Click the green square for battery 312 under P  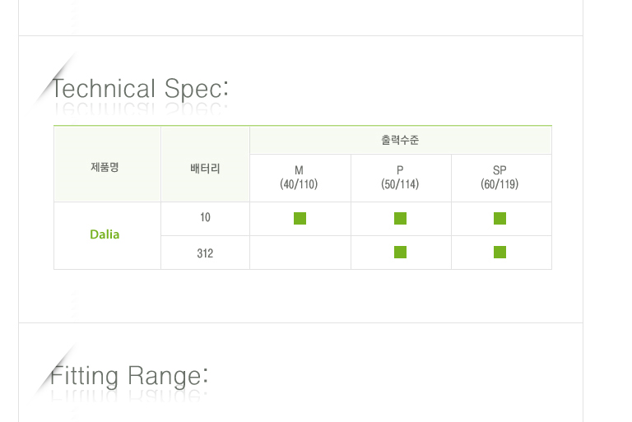point(400,252)
